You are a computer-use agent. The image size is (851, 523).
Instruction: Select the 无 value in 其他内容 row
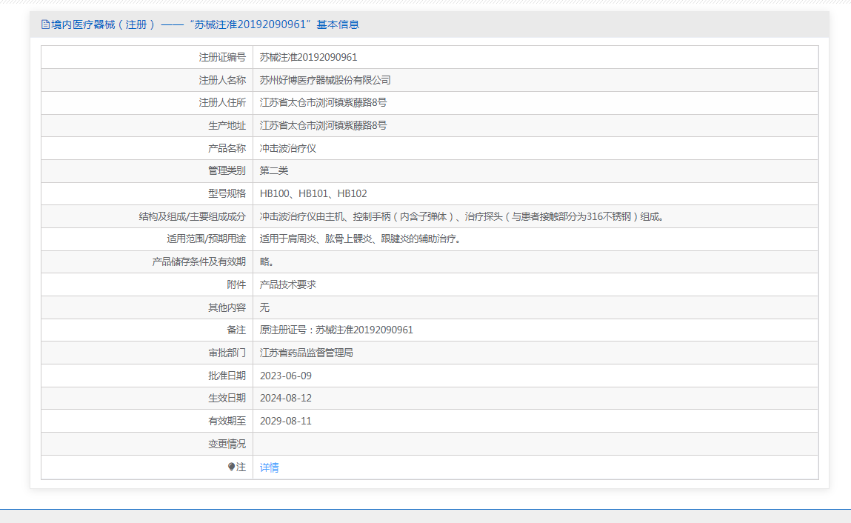[264, 307]
